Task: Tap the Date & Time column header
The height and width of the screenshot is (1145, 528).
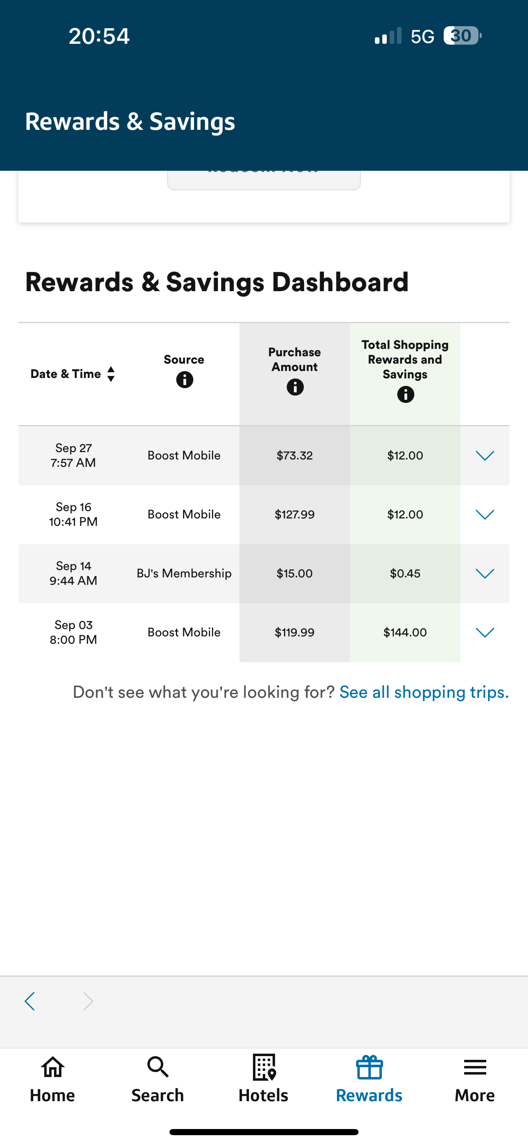Action: (66, 374)
